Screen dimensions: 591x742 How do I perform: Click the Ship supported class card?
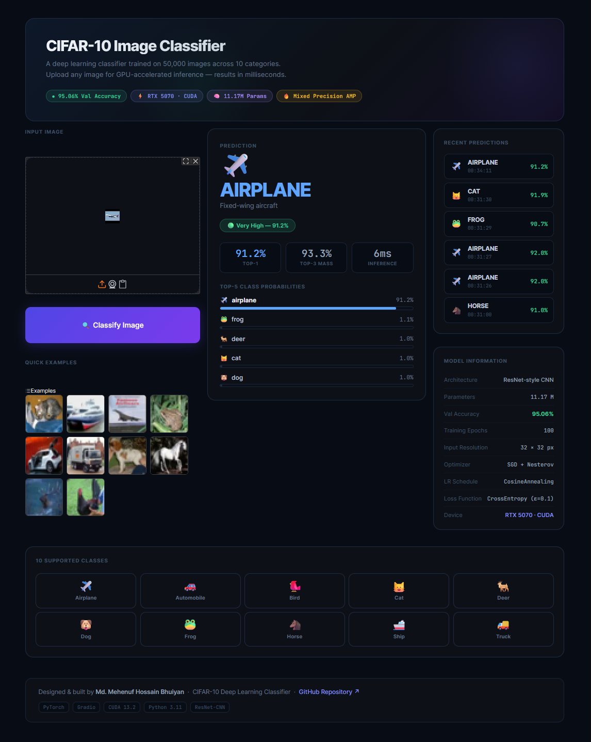pyautogui.click(x=399, y=629)
